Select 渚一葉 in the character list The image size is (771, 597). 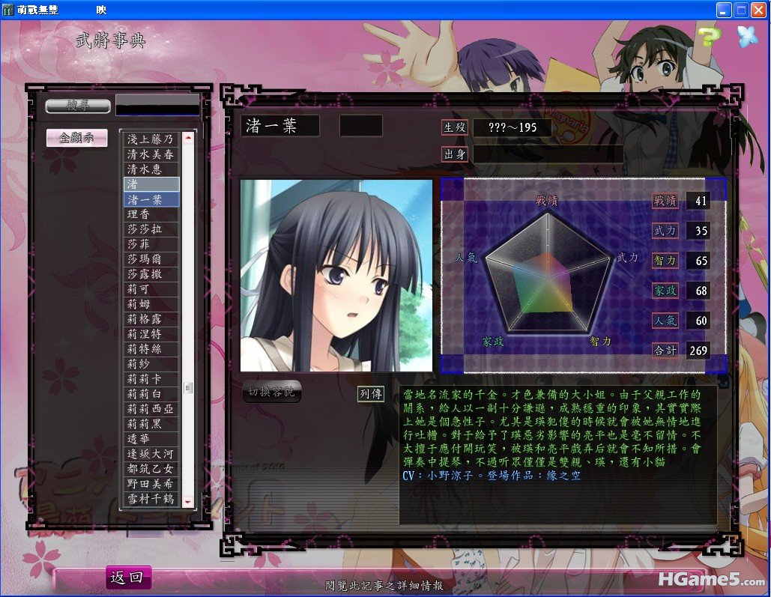pos(151,199)
